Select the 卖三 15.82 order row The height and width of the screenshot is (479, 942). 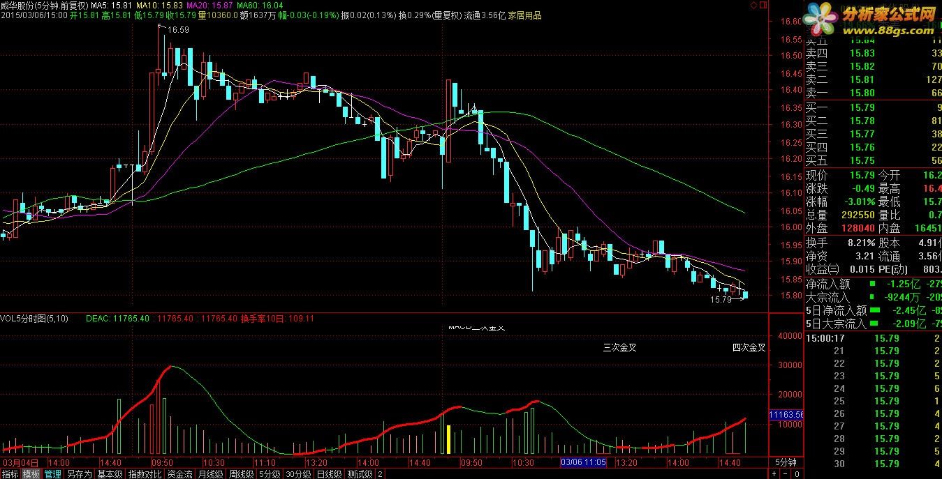(x=874, y=66)
